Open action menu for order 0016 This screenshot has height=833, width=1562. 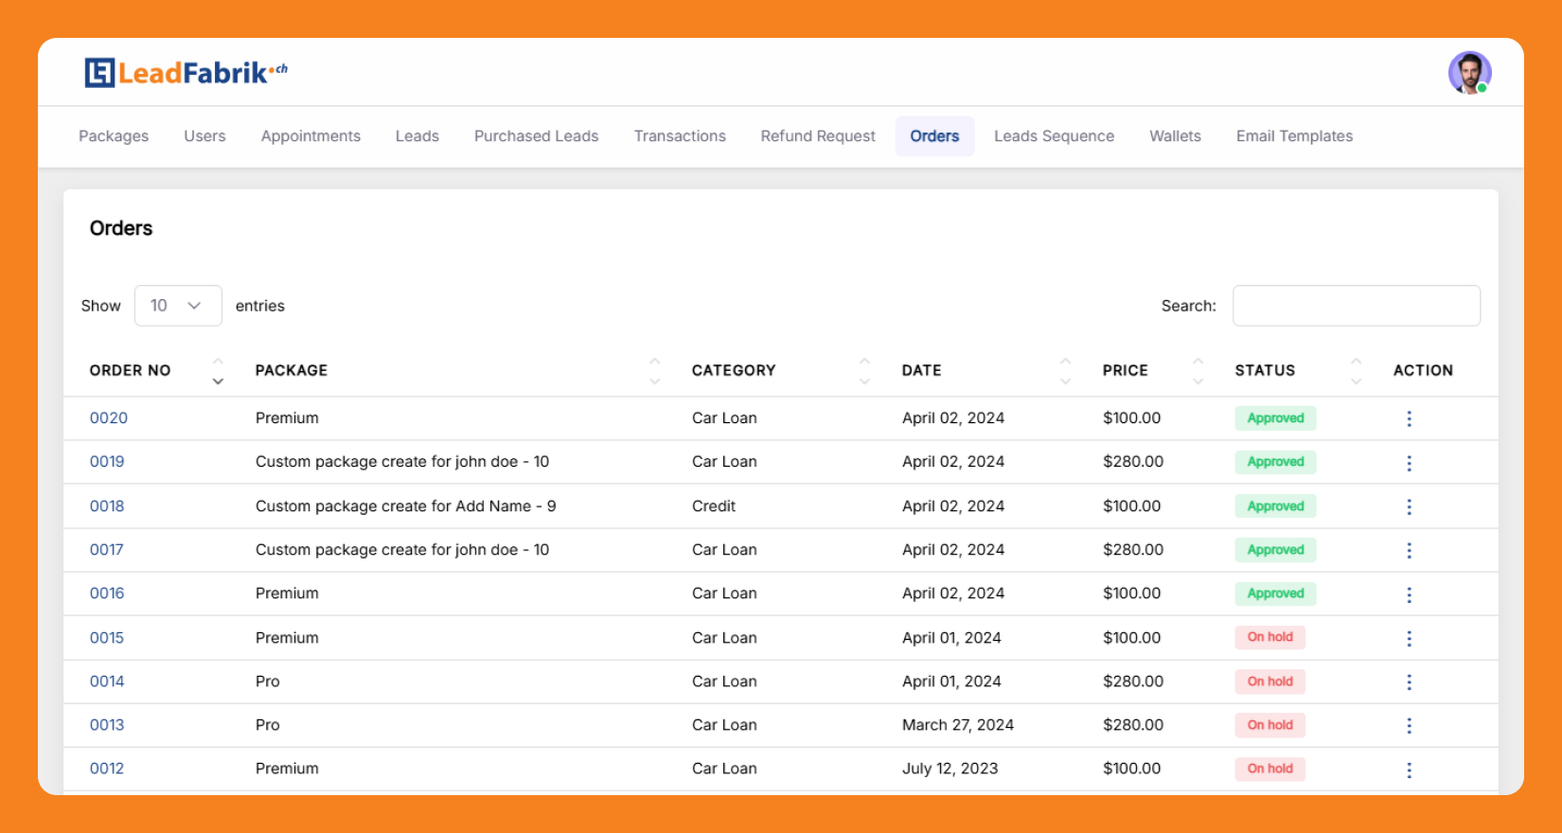coord(1409,594)
